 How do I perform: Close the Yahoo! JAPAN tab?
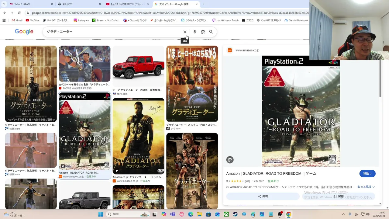tap(52, 4)
